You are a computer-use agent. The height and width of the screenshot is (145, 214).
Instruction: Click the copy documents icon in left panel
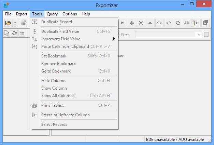[x=7, y=33]
